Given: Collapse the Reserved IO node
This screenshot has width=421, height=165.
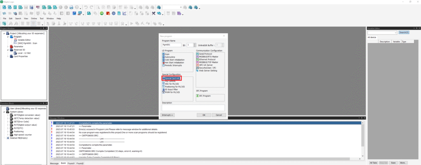Looking at the screenshot, I should pyautogui.click(x=8, y=50).
